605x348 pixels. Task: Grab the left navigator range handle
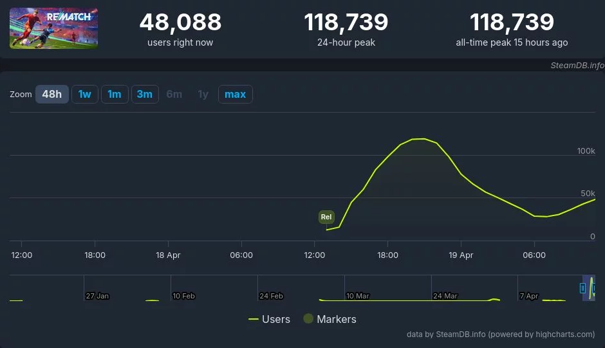point(582,288)
